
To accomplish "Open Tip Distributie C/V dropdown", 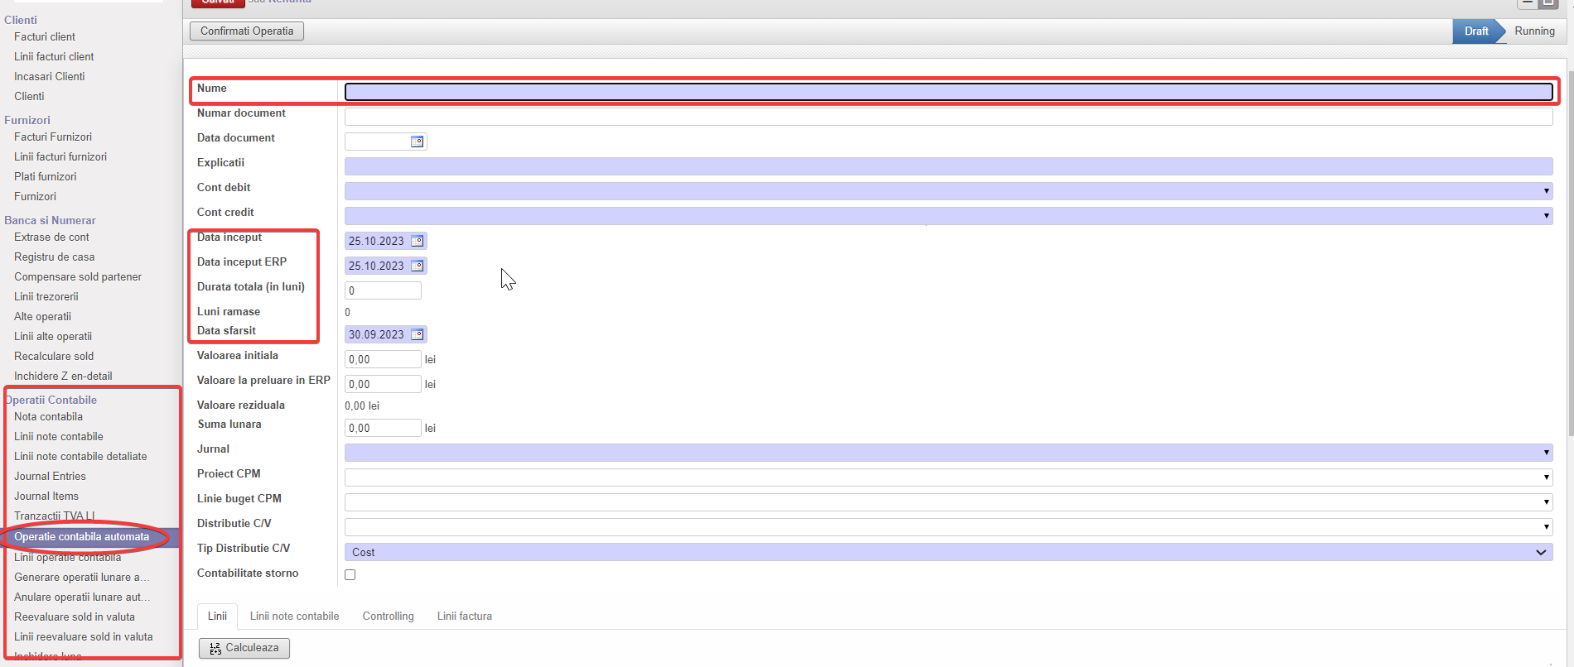I will click(1540, 552).
